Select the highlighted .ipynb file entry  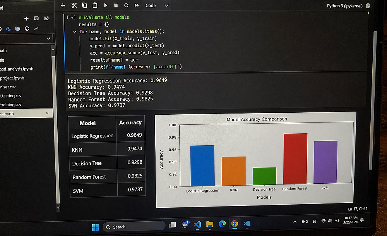26,114
